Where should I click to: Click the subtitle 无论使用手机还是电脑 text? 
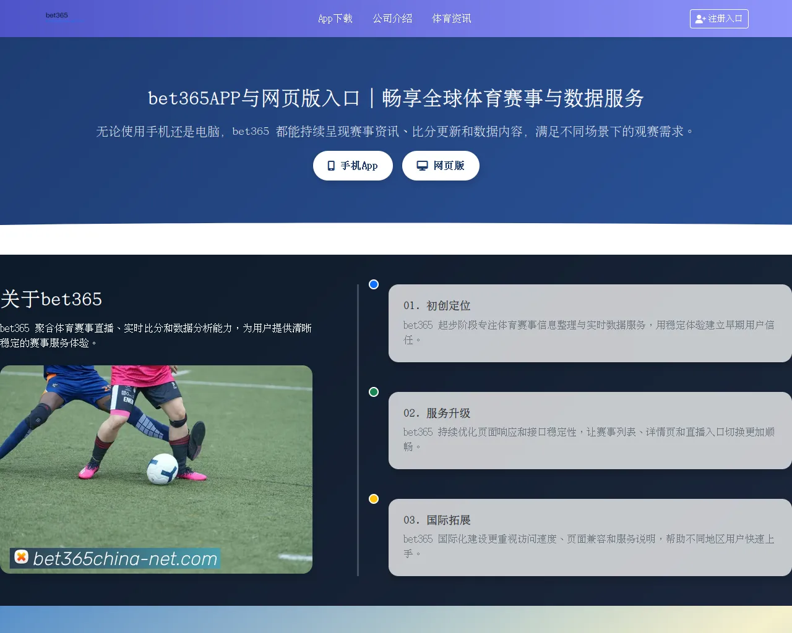point(396,132)
